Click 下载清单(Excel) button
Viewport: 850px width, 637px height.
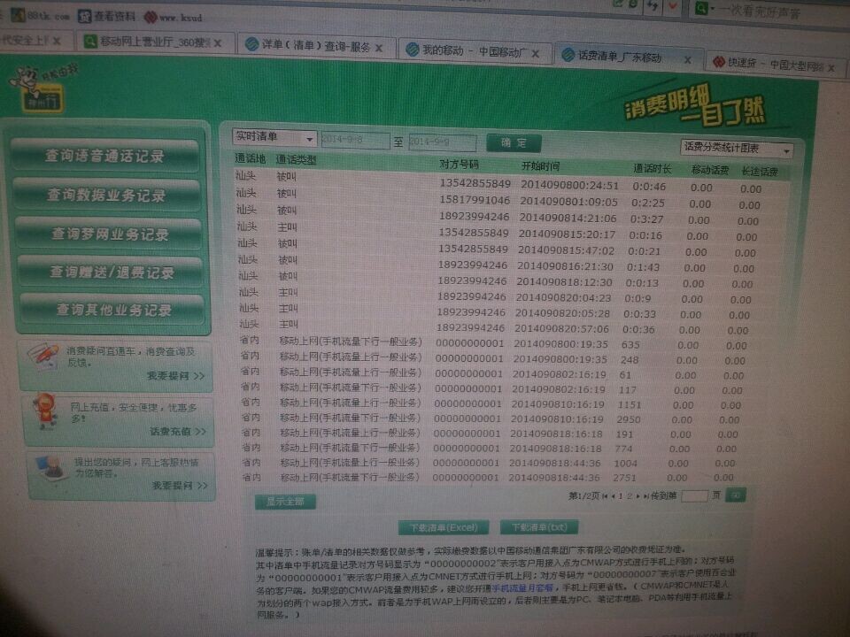(x=444, y=527)
